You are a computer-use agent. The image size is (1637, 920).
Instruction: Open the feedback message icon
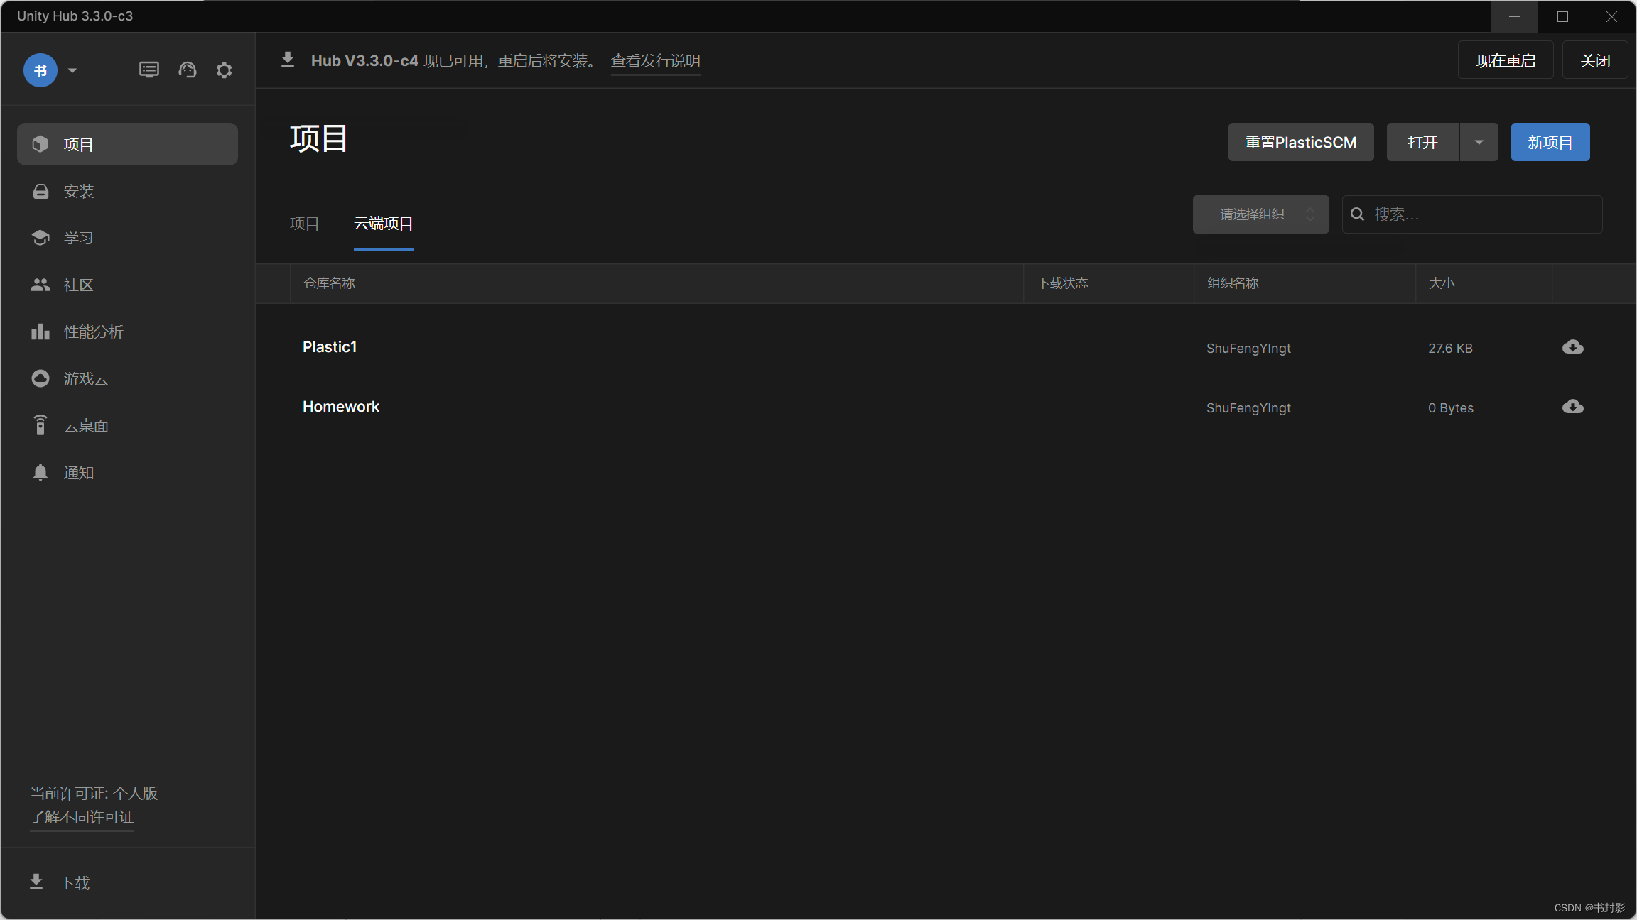tap(148, 70)
